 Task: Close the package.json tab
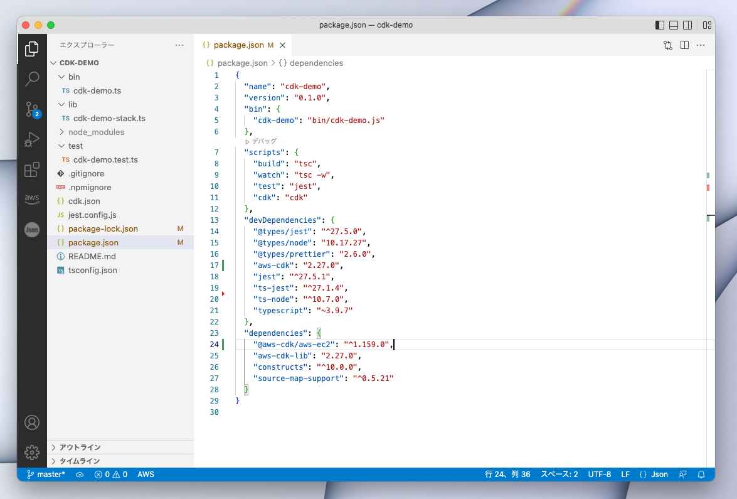click(x=282, y=45)
